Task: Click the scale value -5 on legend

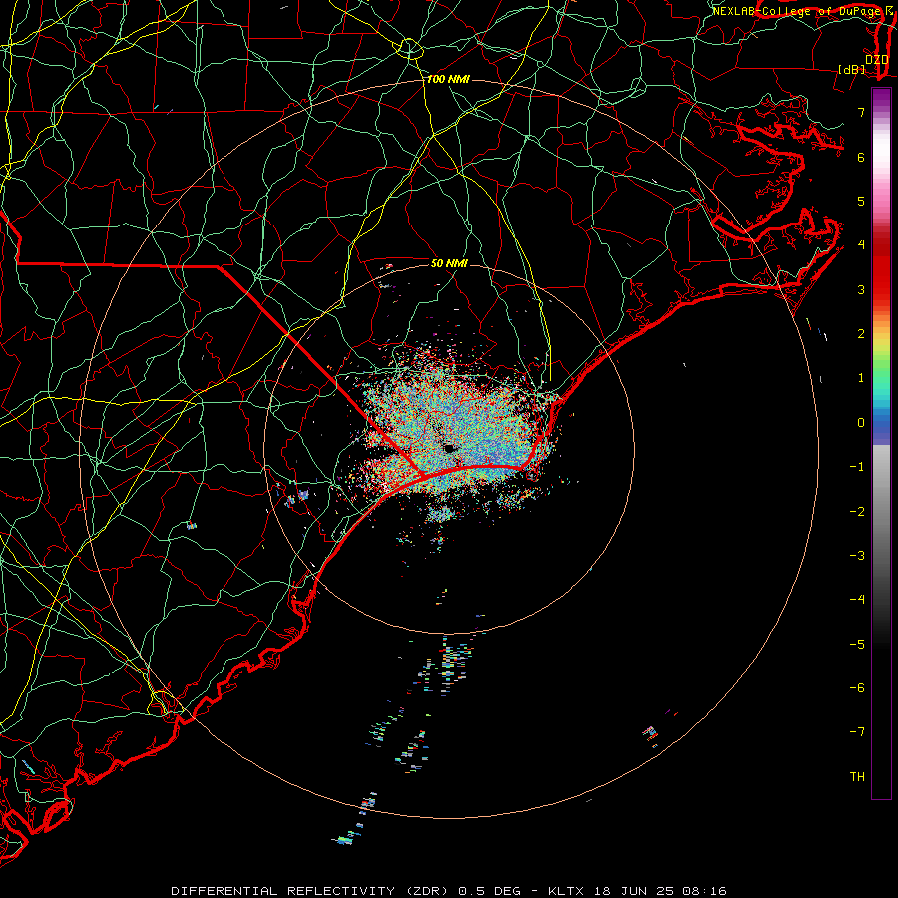Action: 857,644
